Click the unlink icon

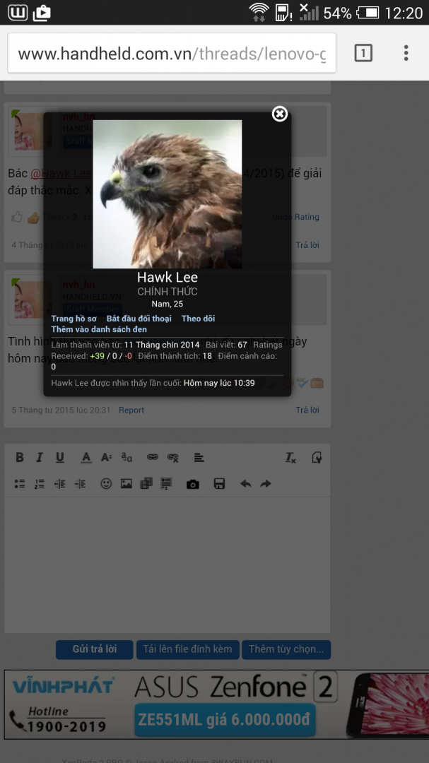click(173, 457)
